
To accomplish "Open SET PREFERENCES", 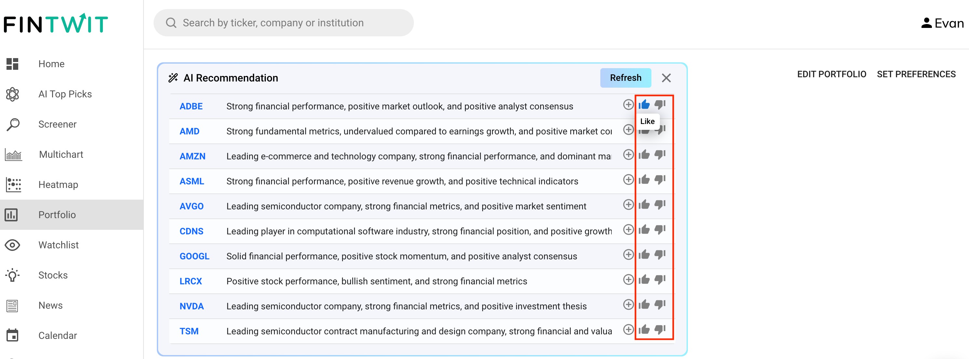I will click(916, 74).
